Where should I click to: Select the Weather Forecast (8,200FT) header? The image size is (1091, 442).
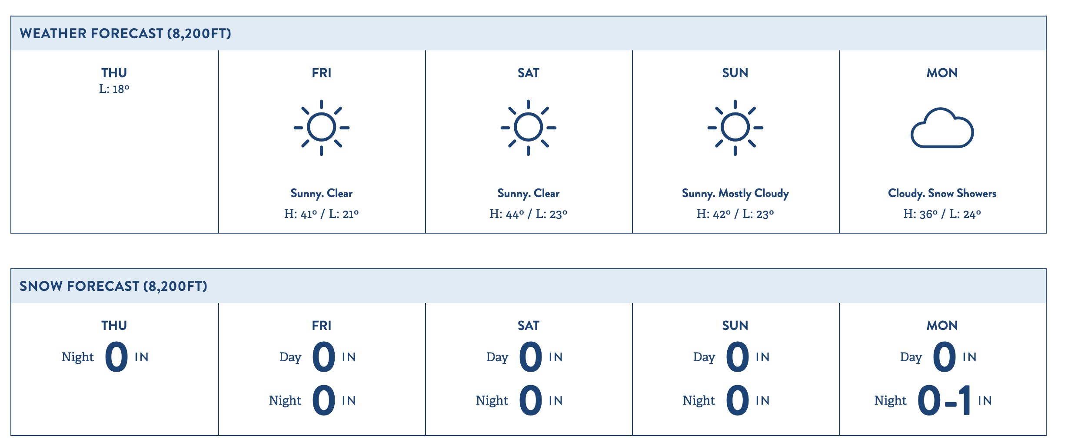coord(125,33)
